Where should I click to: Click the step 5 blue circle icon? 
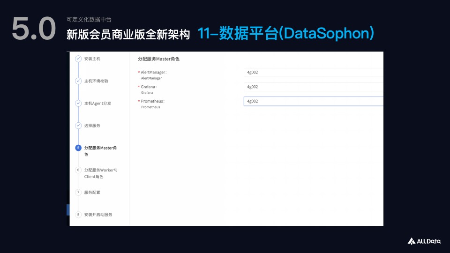click(x=78, y=148)
